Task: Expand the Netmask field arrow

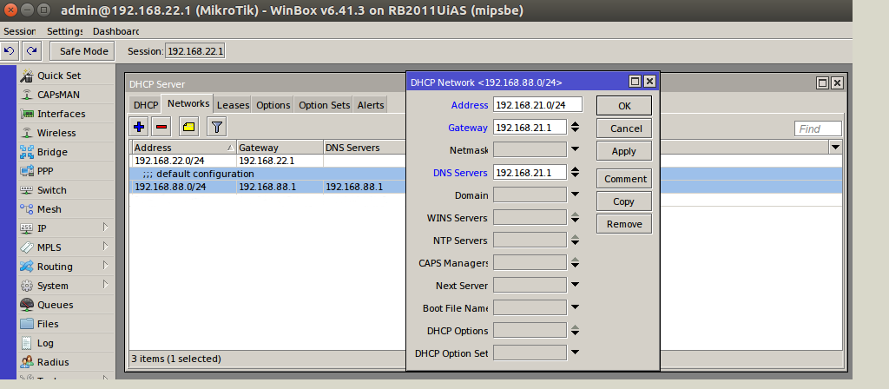Action: [x=575, y=150]
